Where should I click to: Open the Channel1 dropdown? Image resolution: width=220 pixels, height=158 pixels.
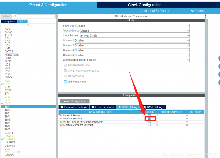132,40
